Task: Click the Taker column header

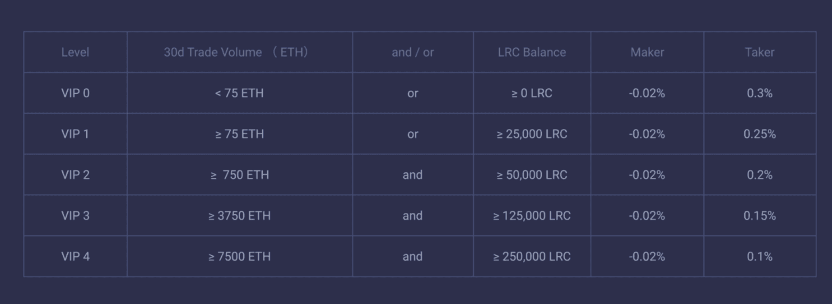Action: [760, 52]
